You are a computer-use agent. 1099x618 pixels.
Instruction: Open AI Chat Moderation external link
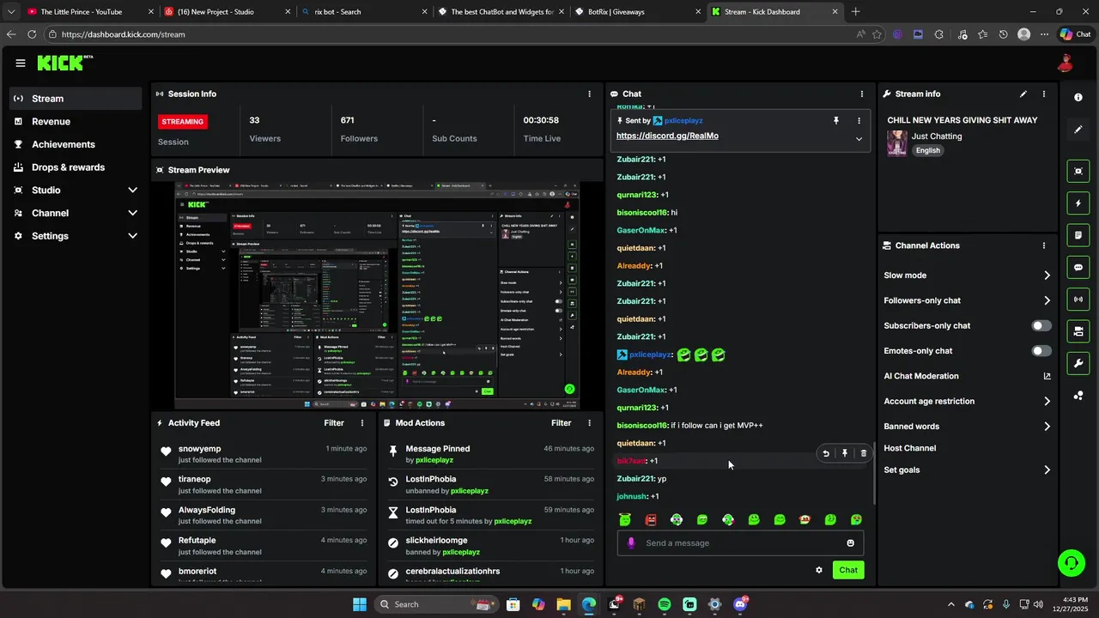(1047, 376)
